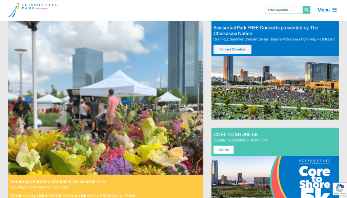347x198 pixels.
Task: Click the farmers market flowers photo
Action: pos(106,98)
